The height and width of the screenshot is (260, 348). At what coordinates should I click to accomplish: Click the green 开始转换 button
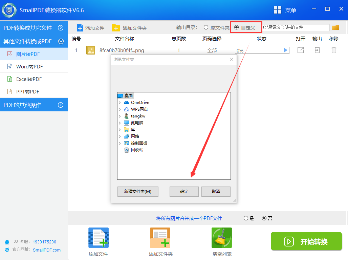306,241
